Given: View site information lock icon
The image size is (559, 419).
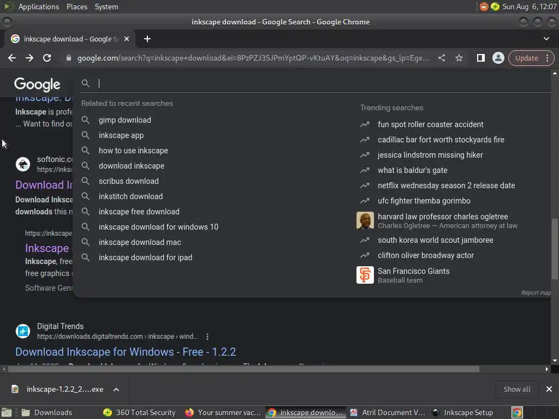Looking at the screenshot, I should [x=69, y=58].
